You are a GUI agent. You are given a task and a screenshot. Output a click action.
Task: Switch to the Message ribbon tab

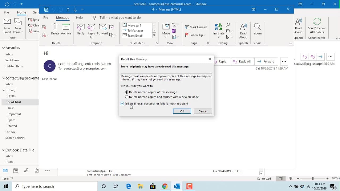(x=63, y=18)
